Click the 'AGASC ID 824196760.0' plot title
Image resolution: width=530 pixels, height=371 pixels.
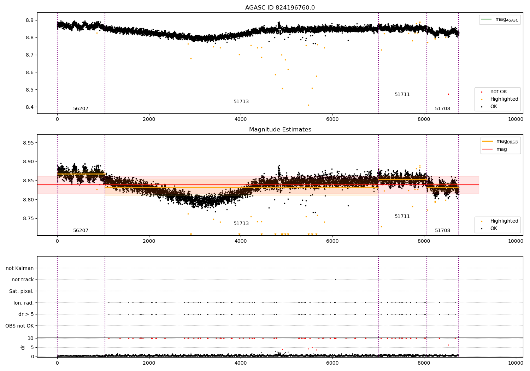280,8
